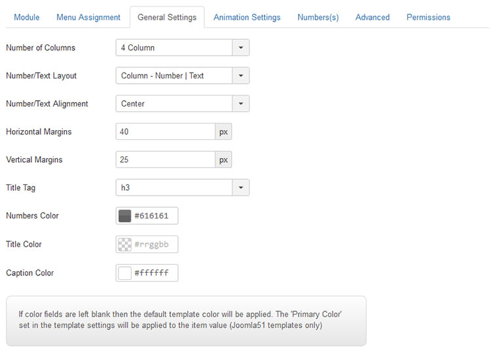Open the Numbers(s) tab
The width and height of the screenshot is (495, 359).
[318, 18]
